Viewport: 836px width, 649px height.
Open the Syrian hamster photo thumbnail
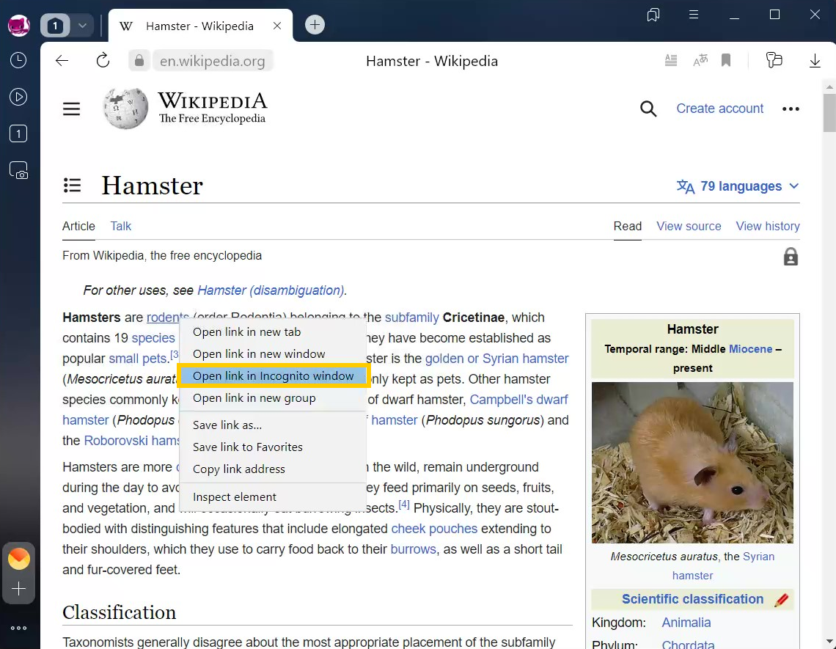pyautogui.click(x=692, y=462)
